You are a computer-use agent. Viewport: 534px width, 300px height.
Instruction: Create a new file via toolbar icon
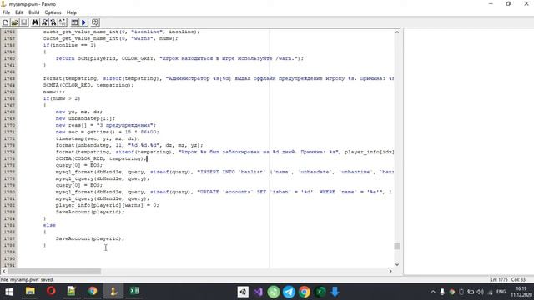pos(6,22)
